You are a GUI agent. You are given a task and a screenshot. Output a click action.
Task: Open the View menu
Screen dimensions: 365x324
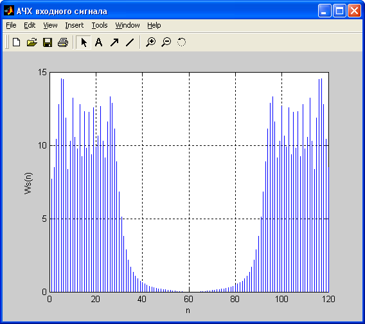point(50,25)
